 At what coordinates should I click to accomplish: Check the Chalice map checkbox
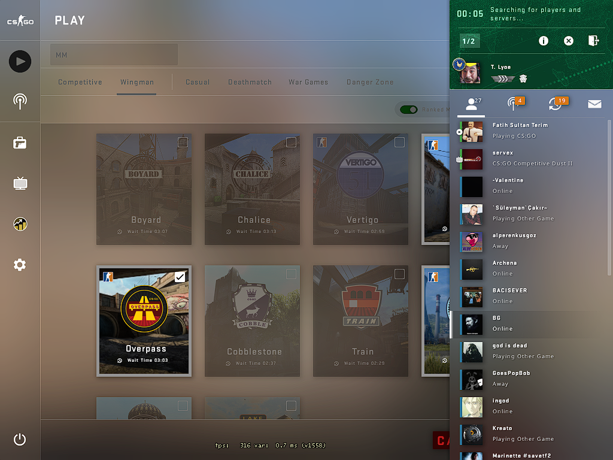point(291,143)
